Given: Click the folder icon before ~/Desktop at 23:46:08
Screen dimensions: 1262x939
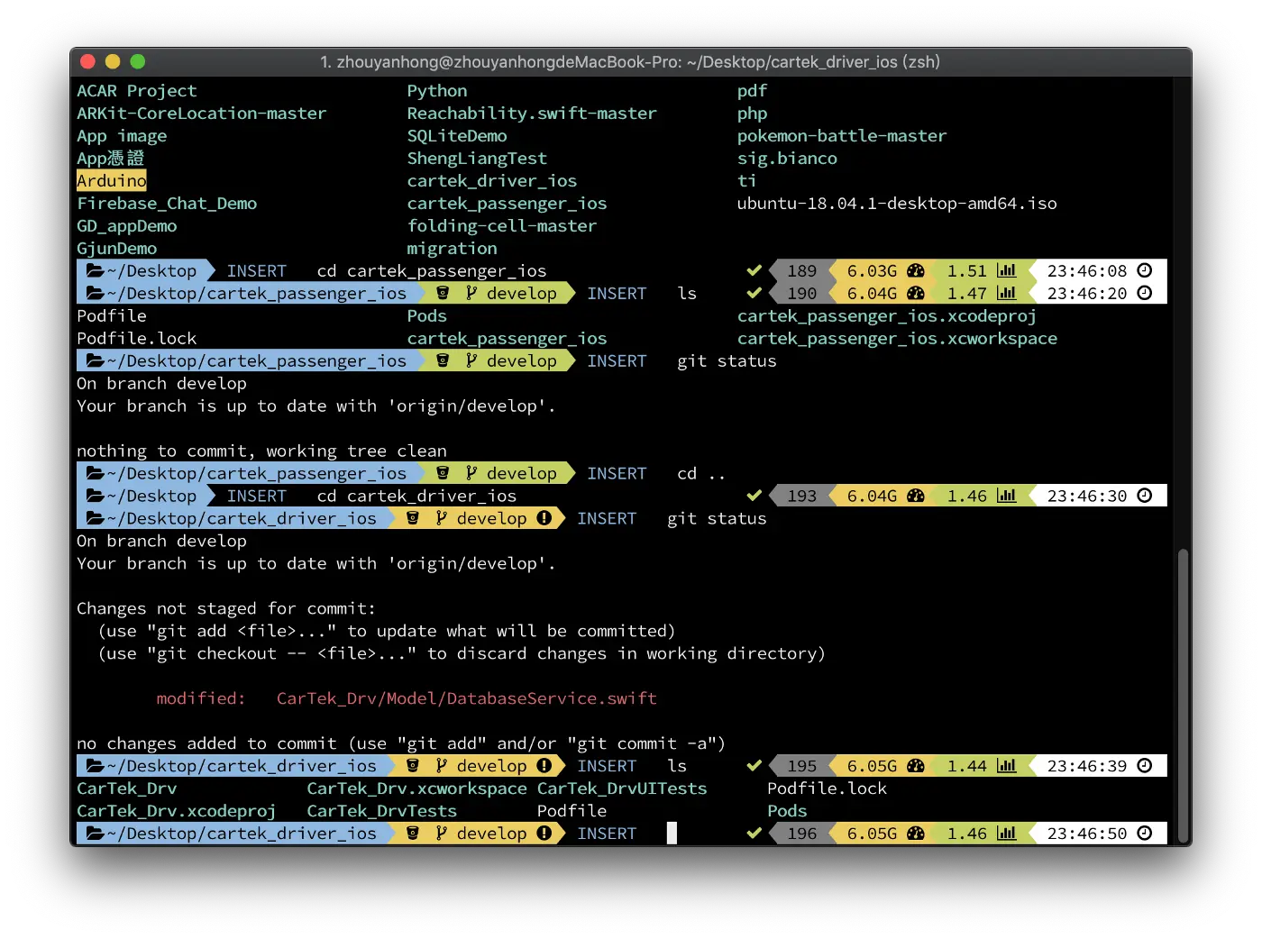Looking at the screenshot, I should (x=96, y=270).
